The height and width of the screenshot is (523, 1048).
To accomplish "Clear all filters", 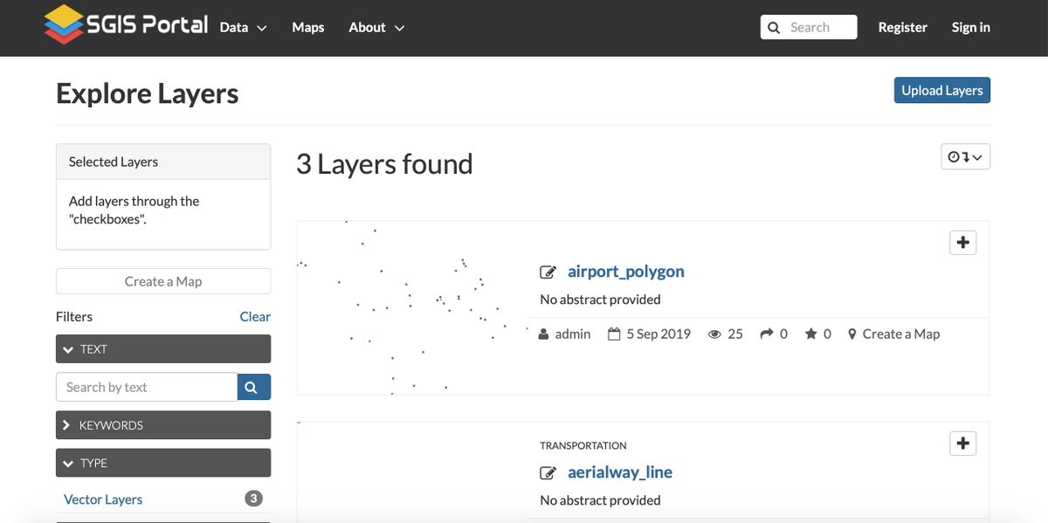I will coord(255,316).
